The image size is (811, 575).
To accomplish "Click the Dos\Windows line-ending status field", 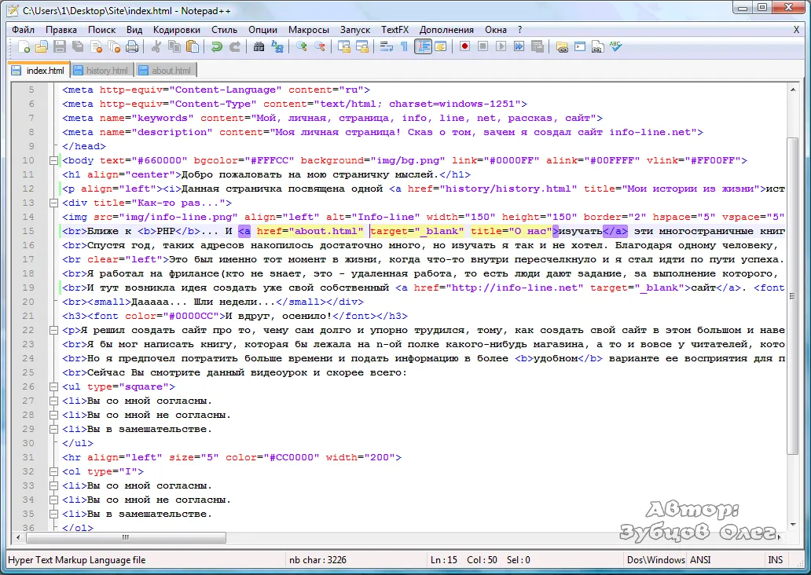I will (656, 560).
